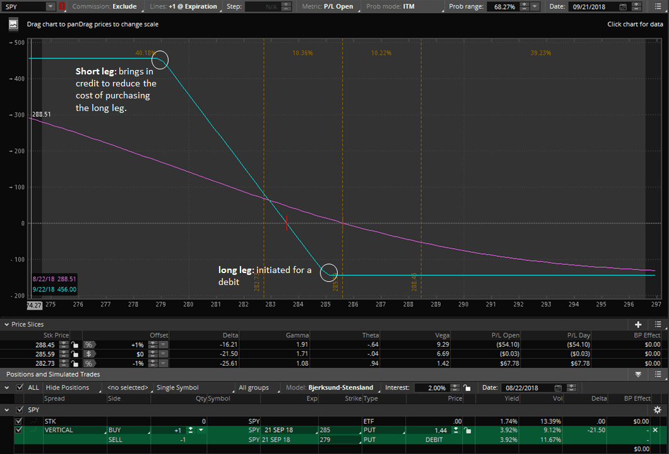Open calendar for the 09/21/2018 date field

coord(624,7)
